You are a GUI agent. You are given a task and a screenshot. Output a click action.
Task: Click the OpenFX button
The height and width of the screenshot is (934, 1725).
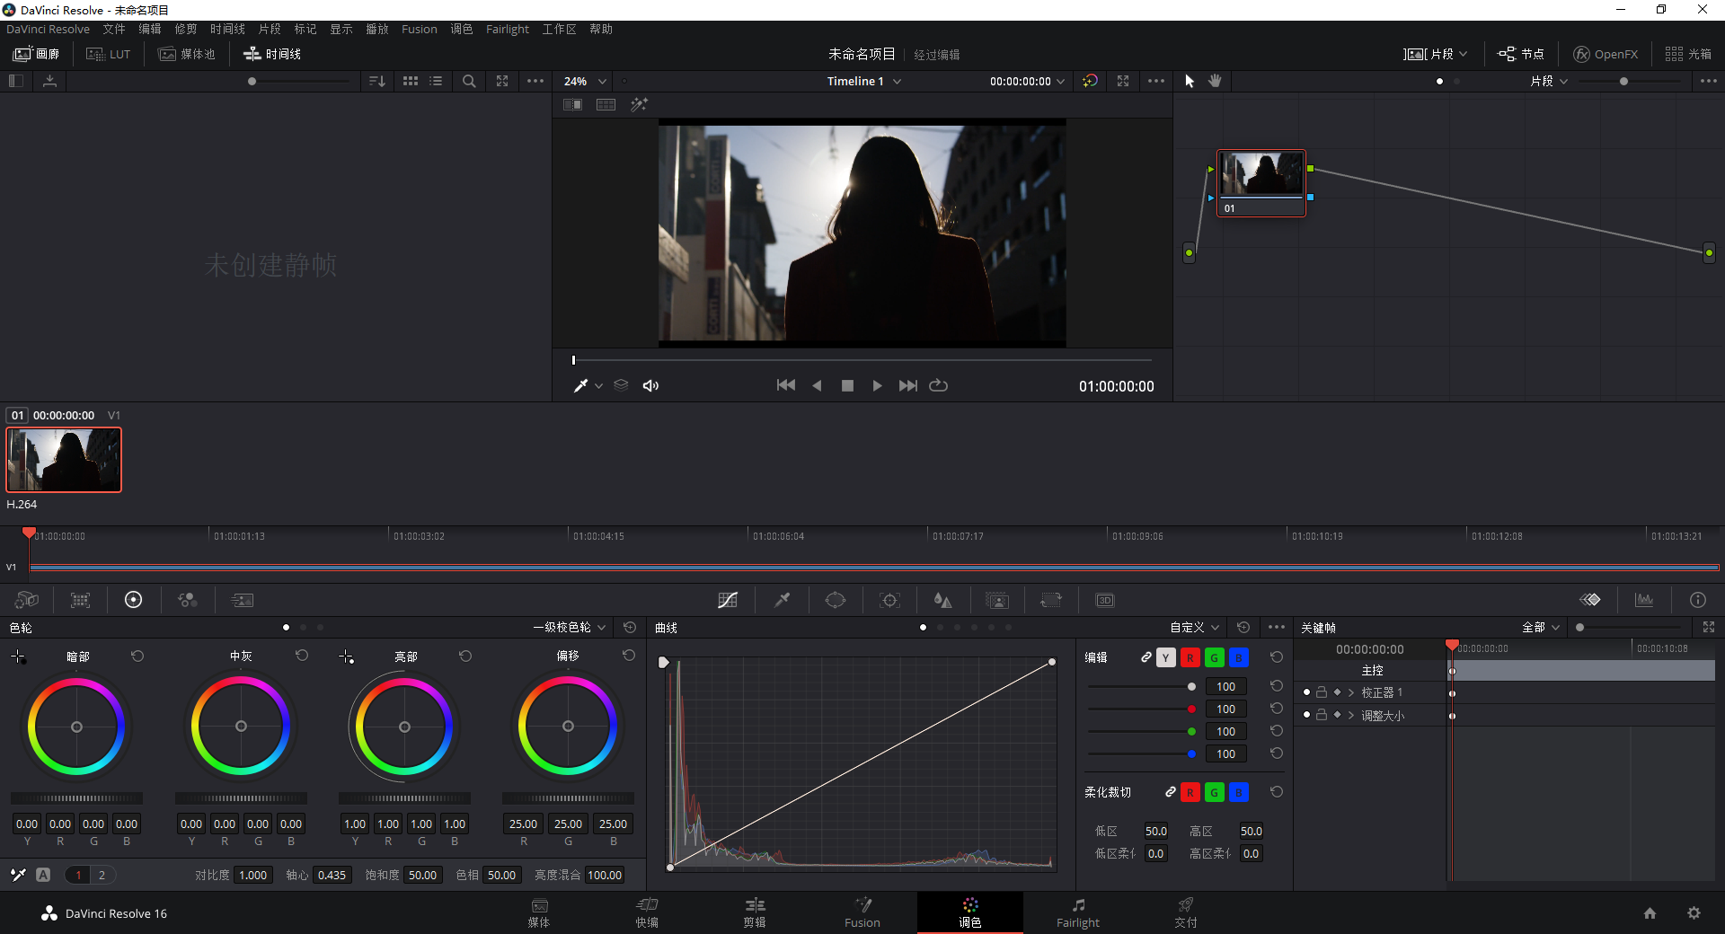click(1606, 54)
